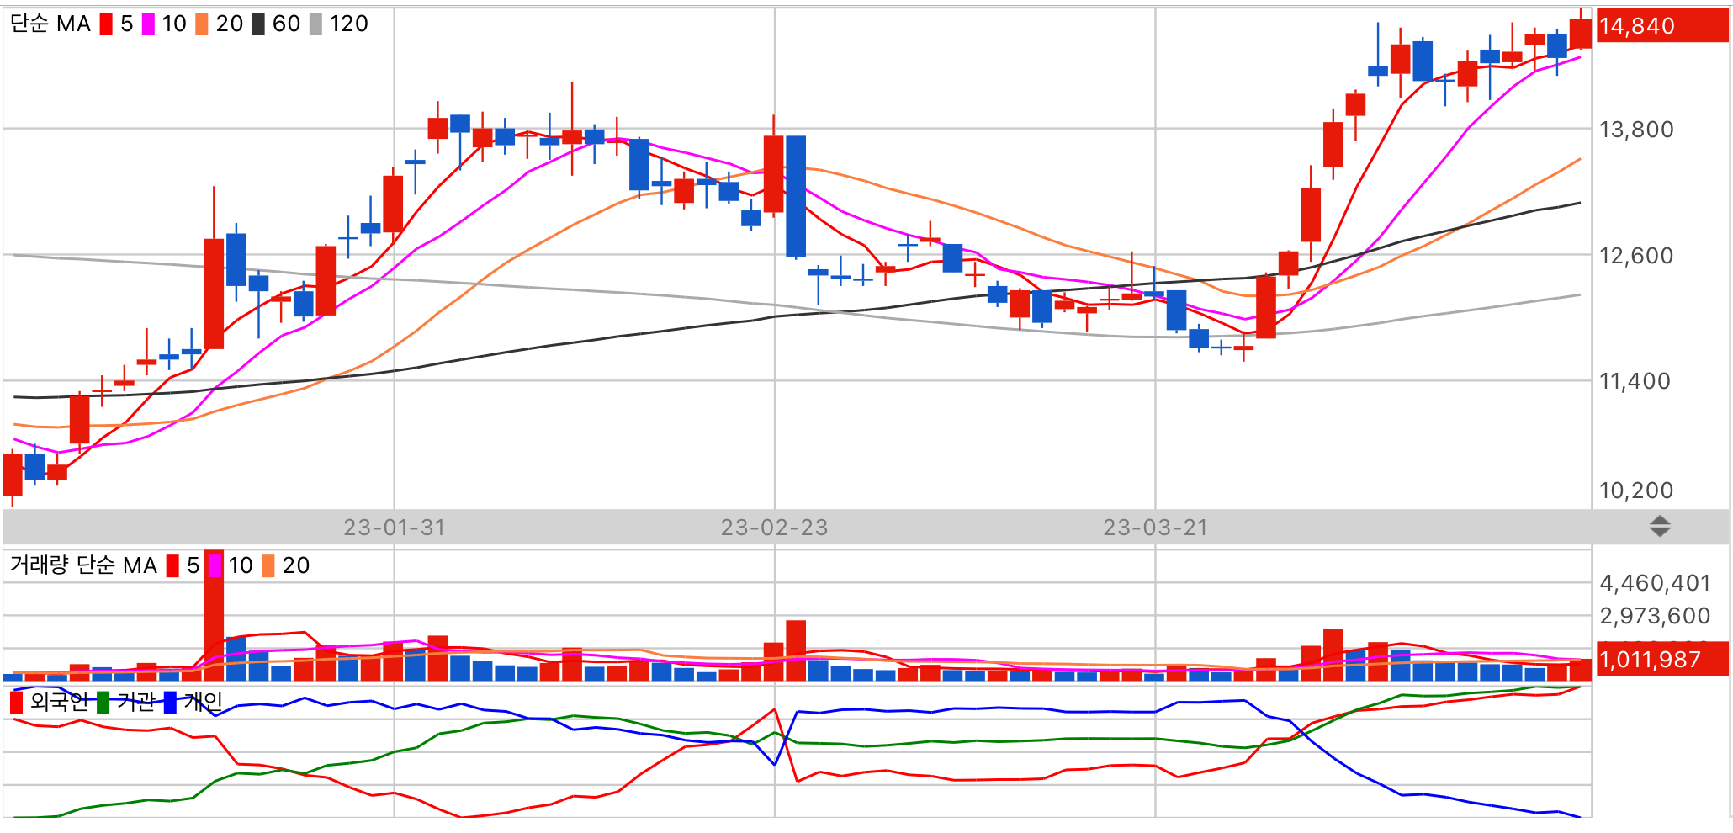Screen dimensions: 1733x833
Task: Click the 13,800 price axis label
Action: [1636, 130]
